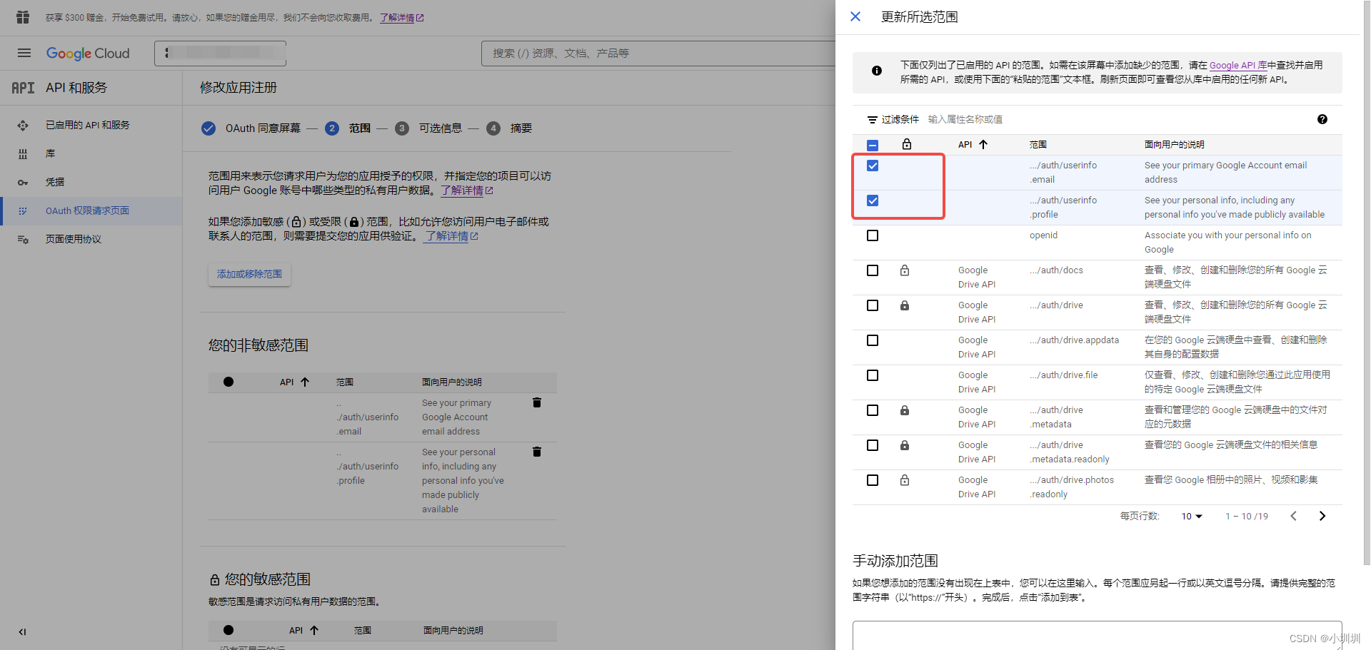Open rows per page dropdown
Image resolution: width=1371 pixels, height=650 pixels.
pos(1192,516)
